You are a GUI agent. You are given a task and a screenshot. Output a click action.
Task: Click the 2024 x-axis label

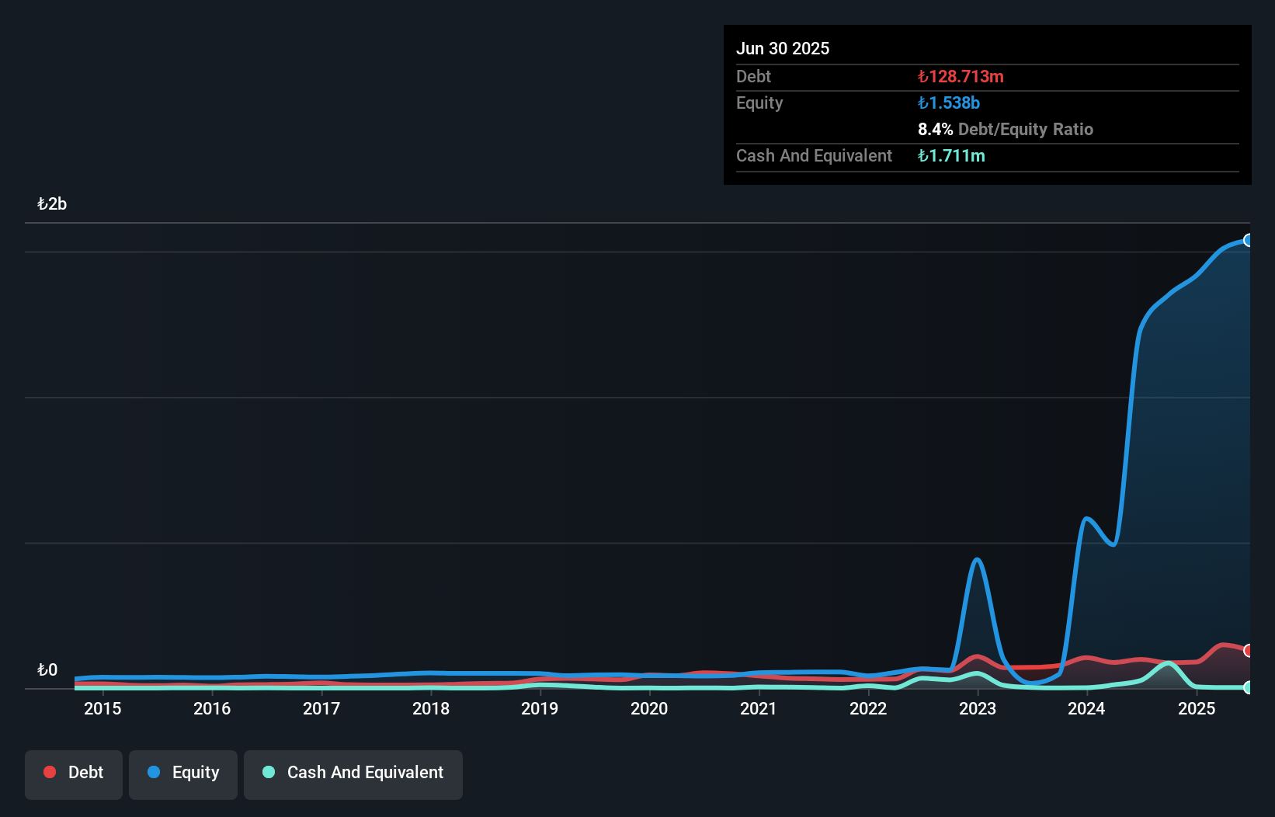pyautogui.click(x=1086, y=708)
